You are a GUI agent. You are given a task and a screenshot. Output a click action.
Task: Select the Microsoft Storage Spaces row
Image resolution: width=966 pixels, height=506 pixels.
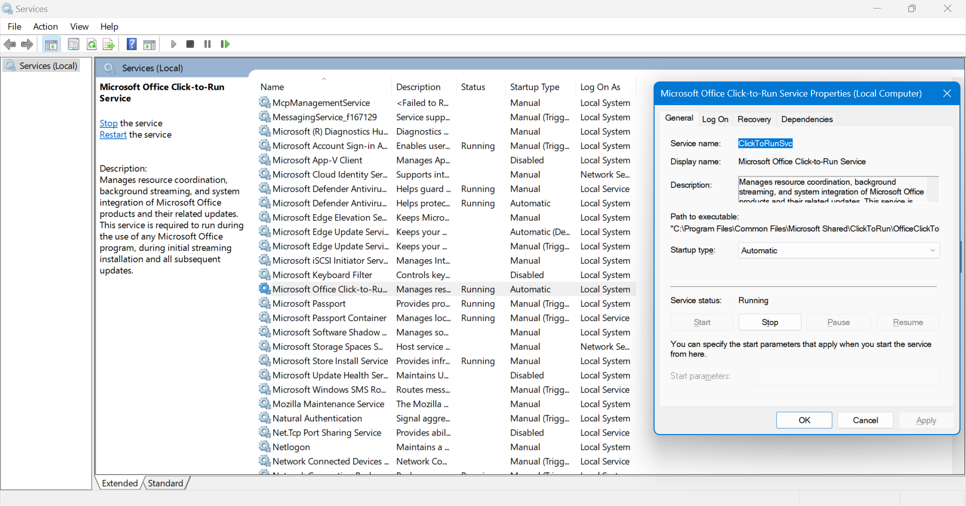(x=447, y=347)
